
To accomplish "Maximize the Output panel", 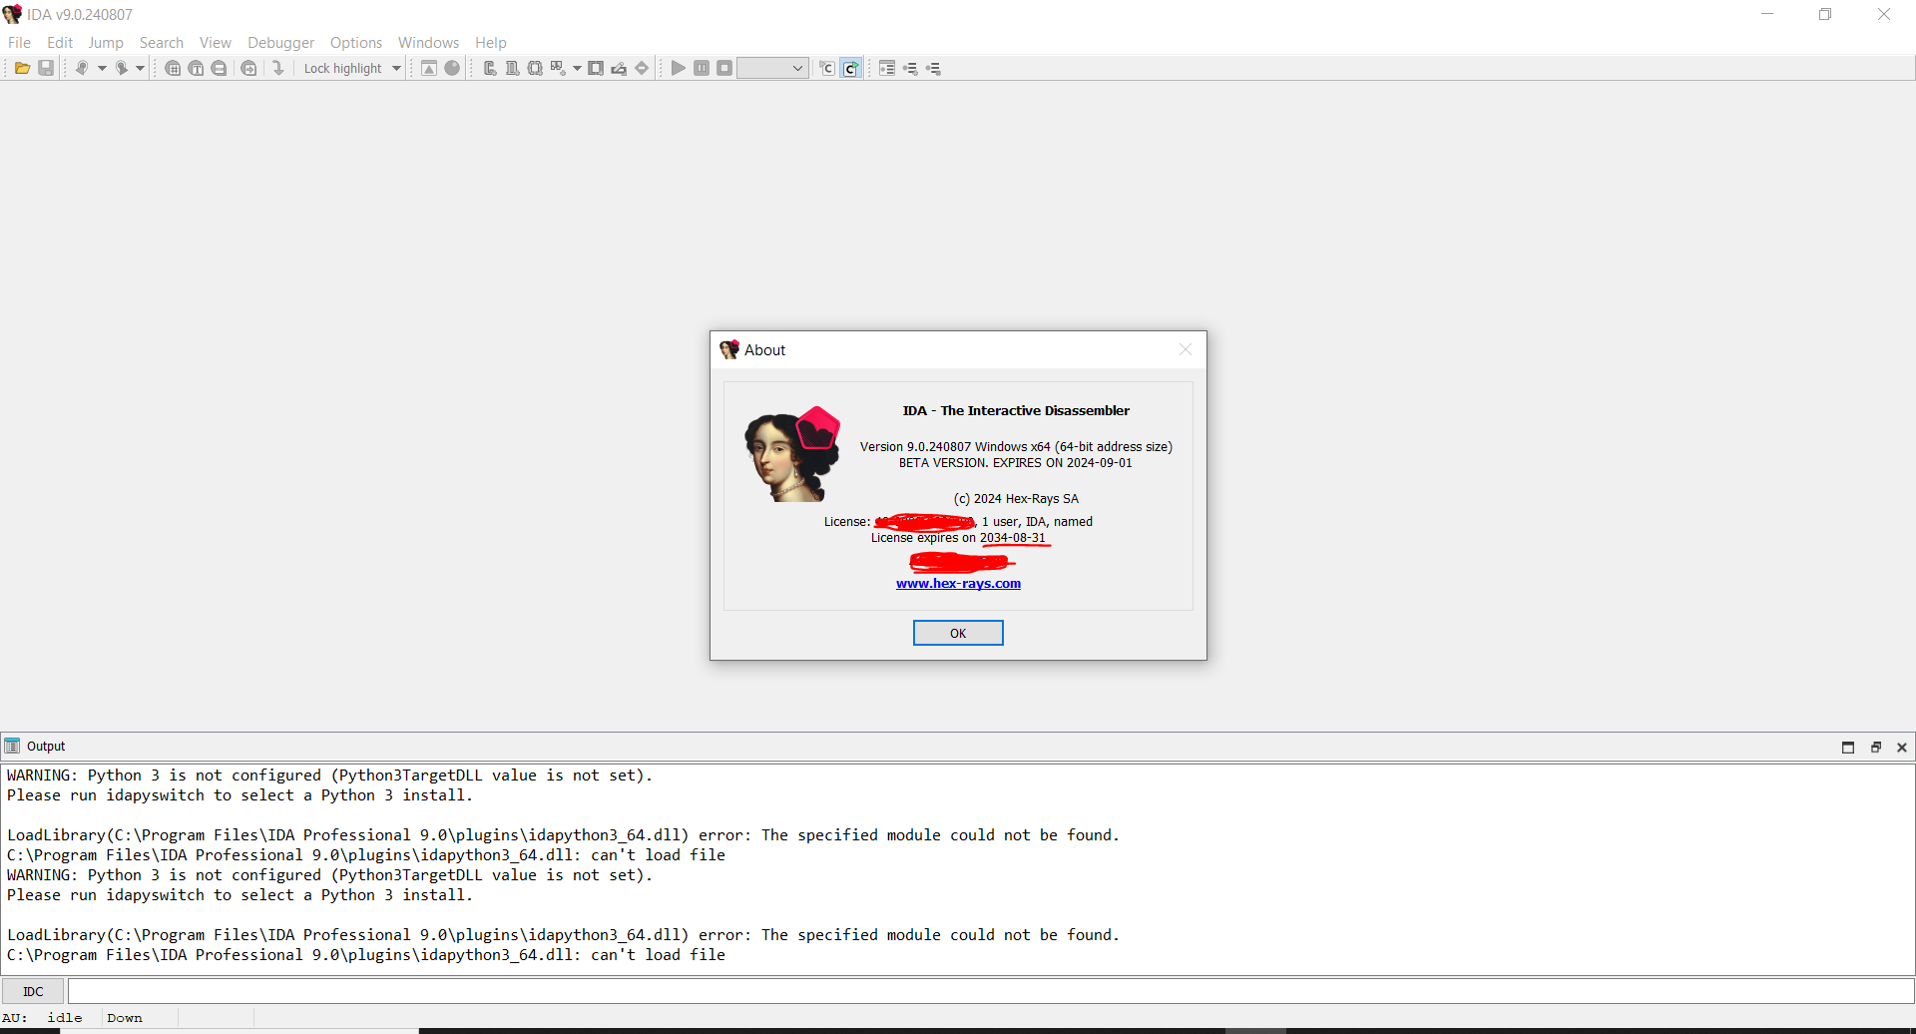I will [1848, 747].
